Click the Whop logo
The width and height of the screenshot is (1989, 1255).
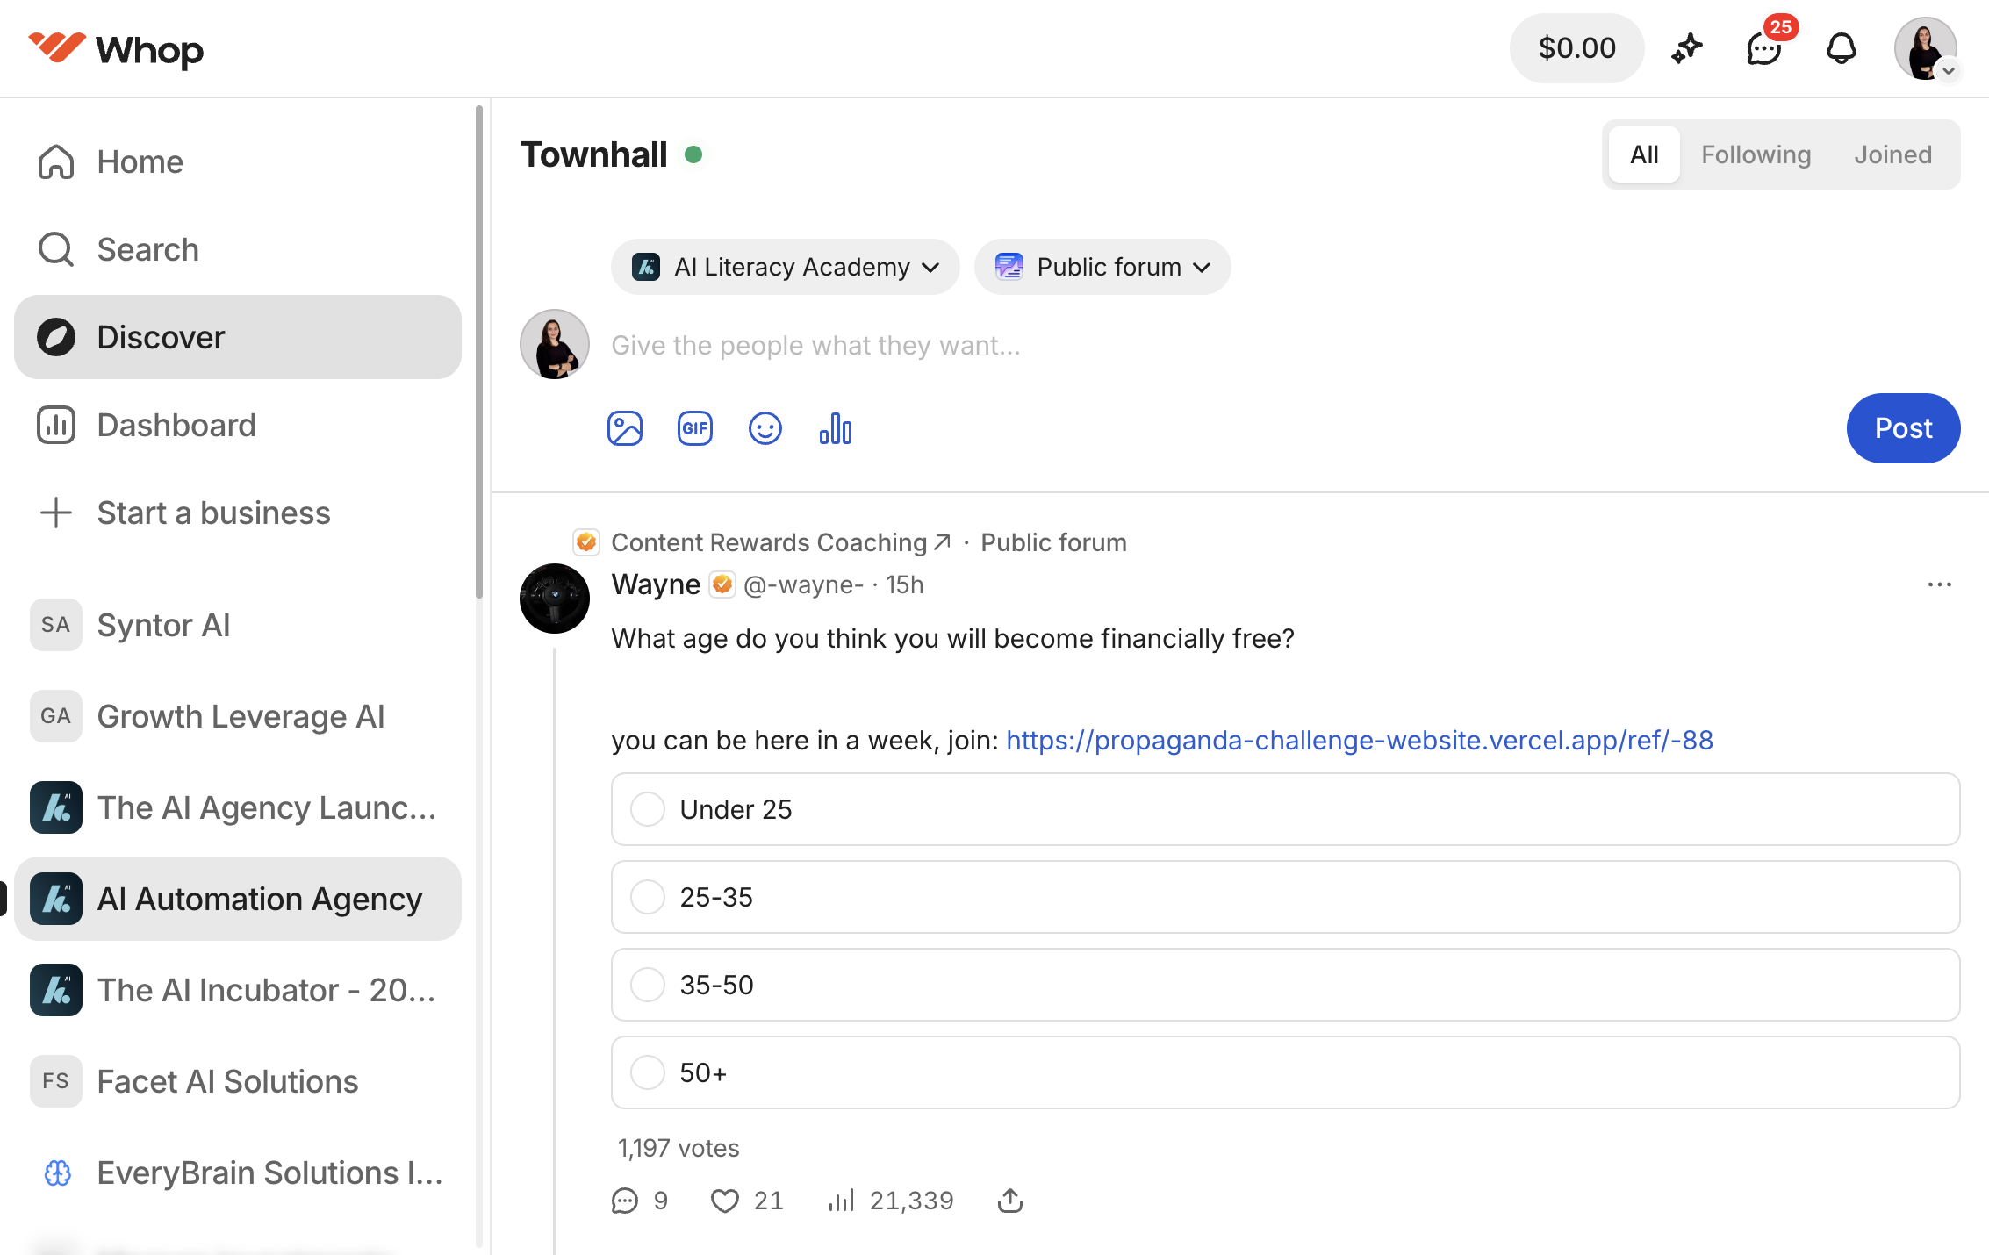point(116,49)
